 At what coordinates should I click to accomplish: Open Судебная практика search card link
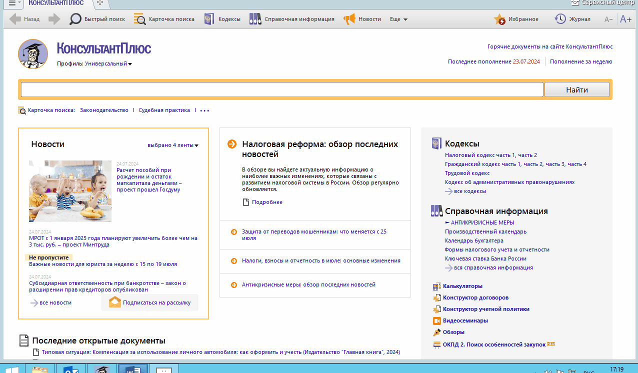[164, 110]
